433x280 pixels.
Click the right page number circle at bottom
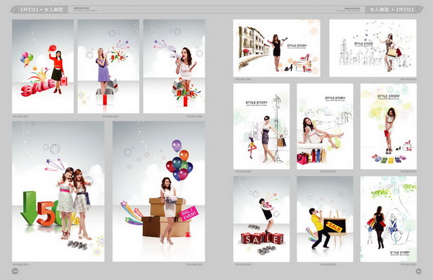(419, 271)
